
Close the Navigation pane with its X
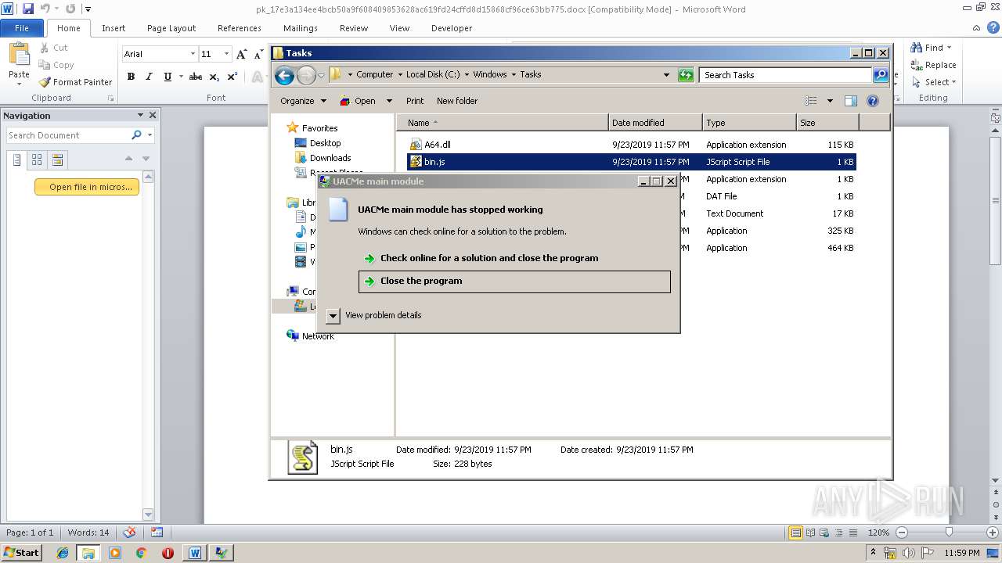153,115
